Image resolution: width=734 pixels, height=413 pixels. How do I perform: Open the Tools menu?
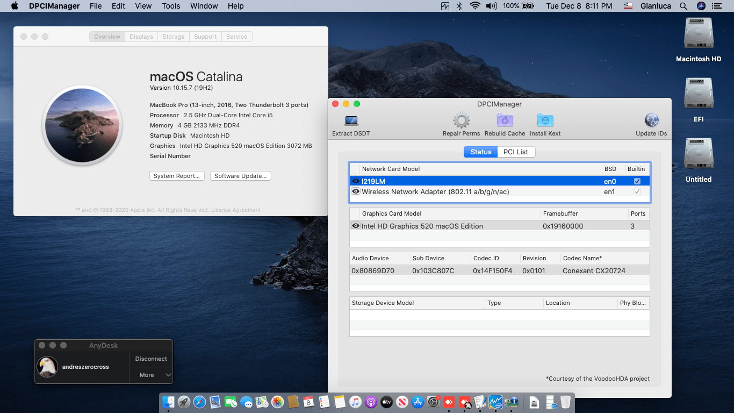coord(171,6)
